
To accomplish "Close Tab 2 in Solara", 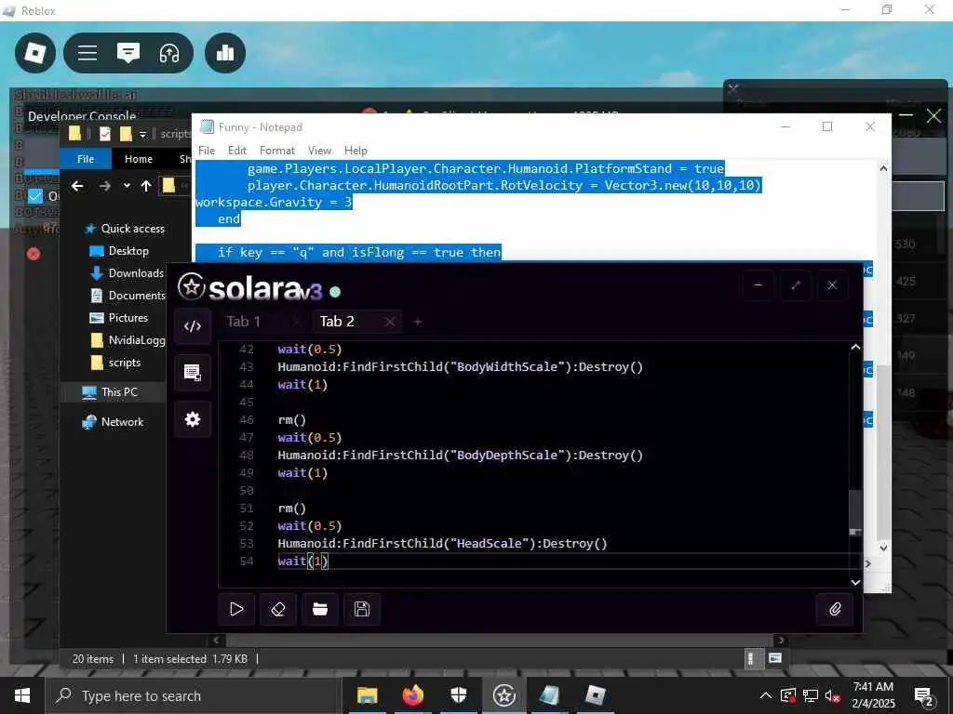I will (390, 322).
